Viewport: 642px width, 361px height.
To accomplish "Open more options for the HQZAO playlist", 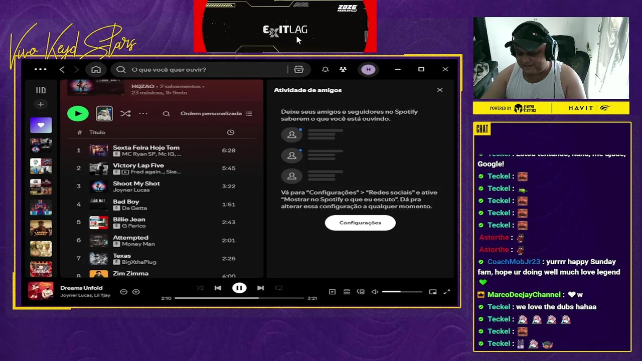I will tap(143, 114).
